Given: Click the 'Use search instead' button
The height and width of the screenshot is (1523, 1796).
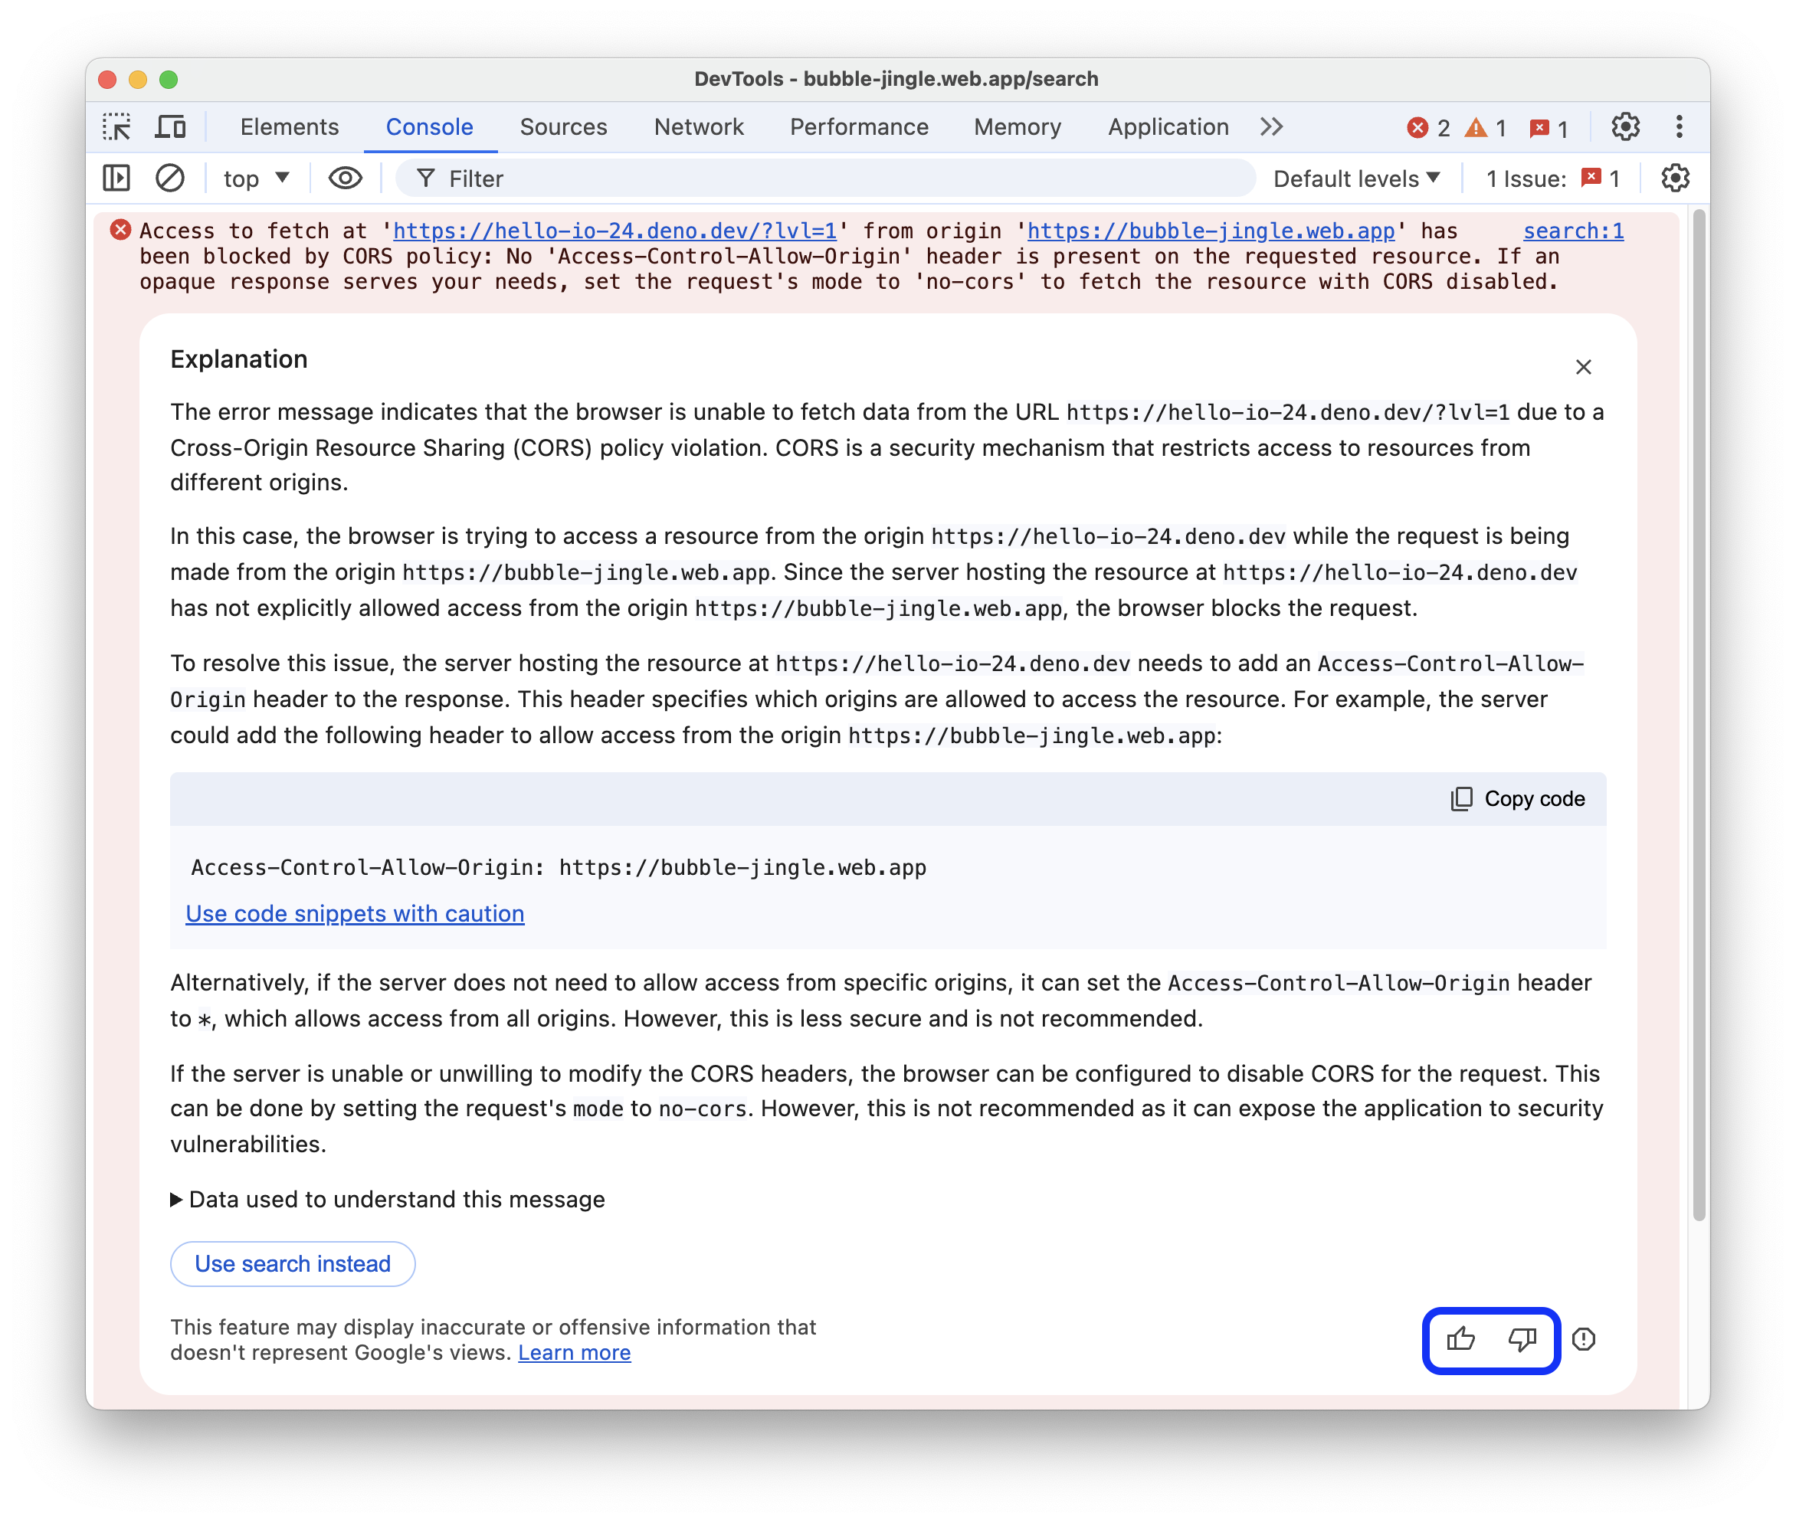Looking at the screenshot, I should (x=291, y=1263).
